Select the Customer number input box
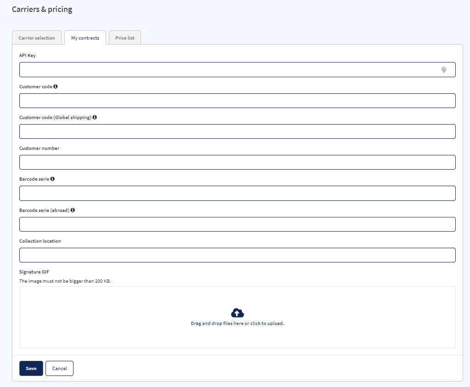 click(238, 162)
